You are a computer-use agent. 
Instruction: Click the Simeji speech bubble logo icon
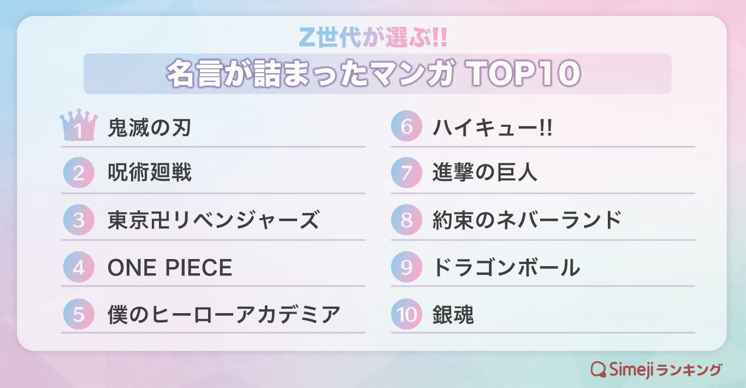coord(599,370)
